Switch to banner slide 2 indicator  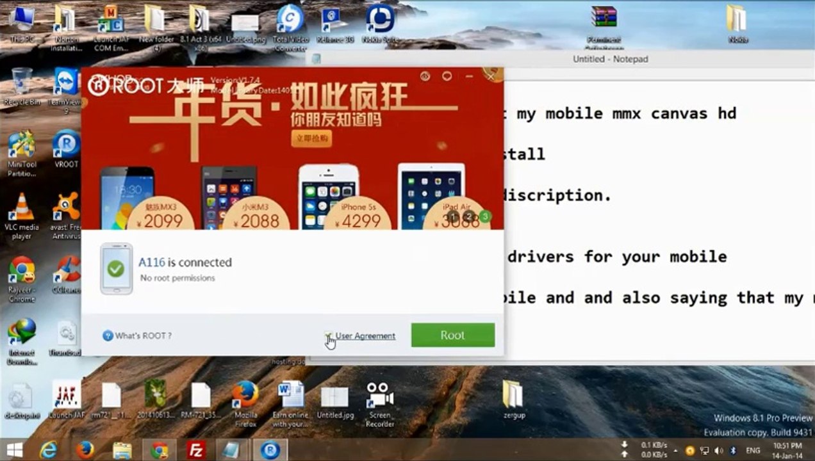469,216
